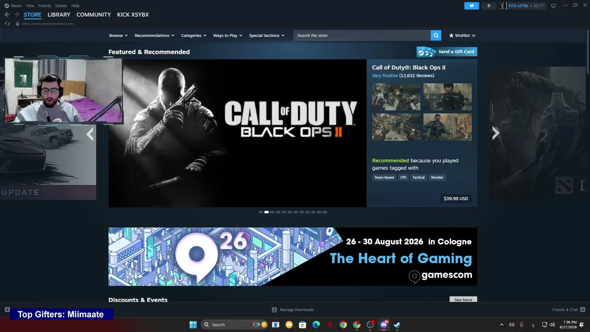Launch Microsoft Edge from the taskbar
Image resolution: width=590 pixels, height=332 pixels.
(316, 325)
